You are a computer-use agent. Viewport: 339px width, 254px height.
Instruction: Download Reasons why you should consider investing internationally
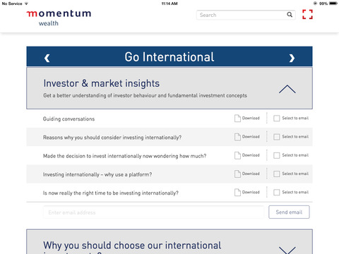pos(247,137)
